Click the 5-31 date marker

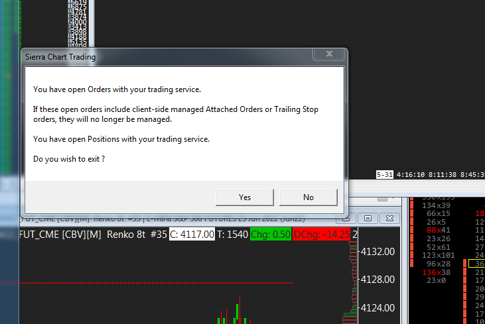click(x=384, y=175)
